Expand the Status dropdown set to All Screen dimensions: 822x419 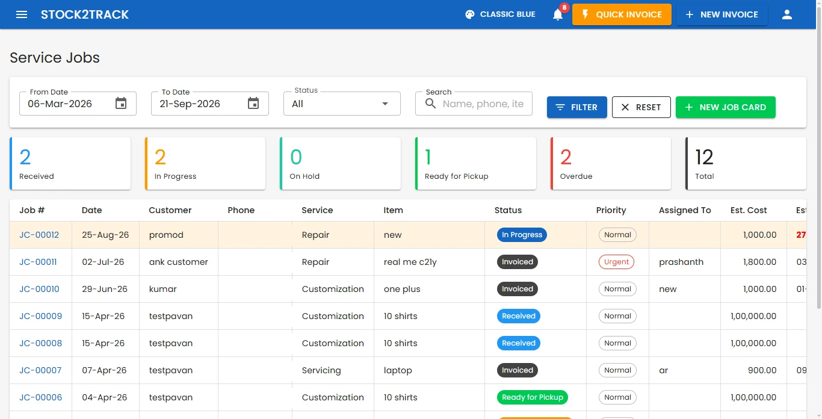point(342,104)
